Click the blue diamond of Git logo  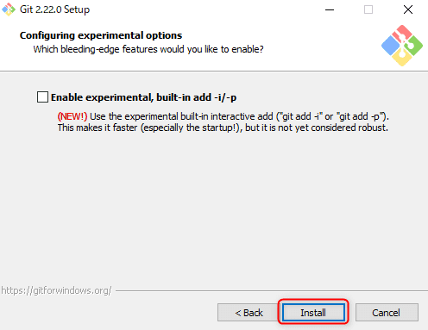[390, 46]
